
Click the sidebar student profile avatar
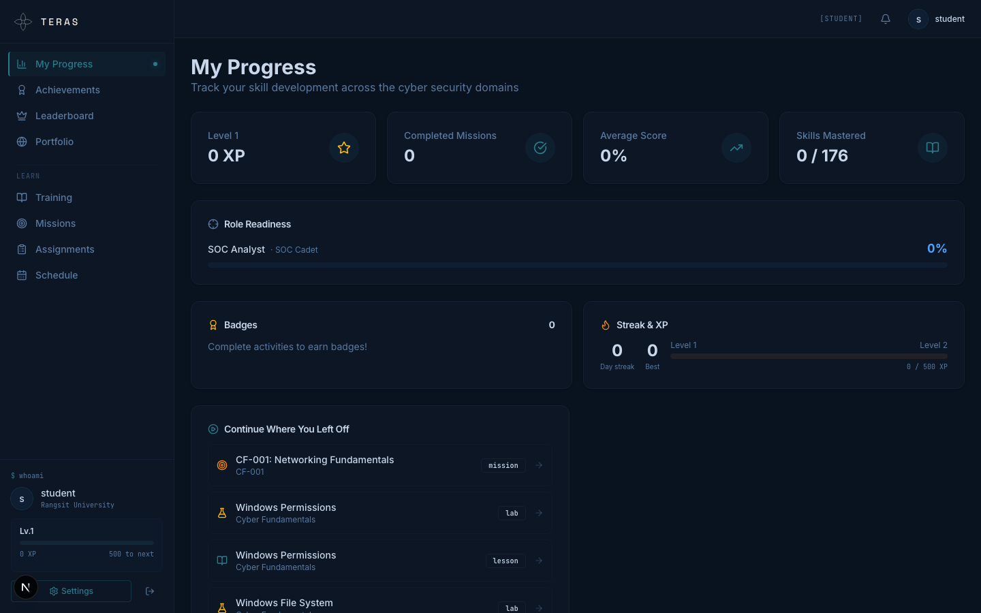pos(22,499)
